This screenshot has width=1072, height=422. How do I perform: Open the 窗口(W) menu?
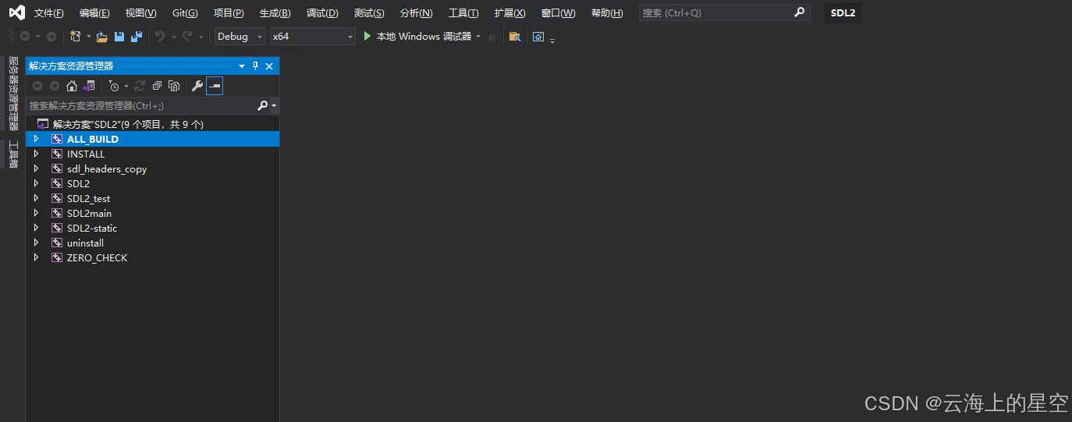point(558,13)
